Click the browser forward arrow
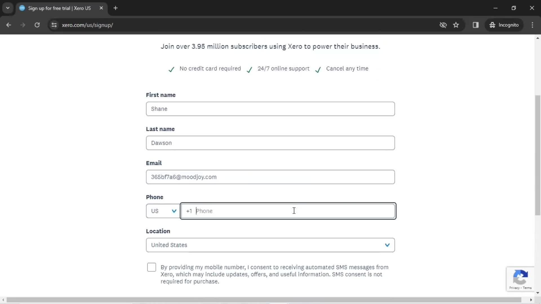Viewport: 541px width, 304px height. 23,25
